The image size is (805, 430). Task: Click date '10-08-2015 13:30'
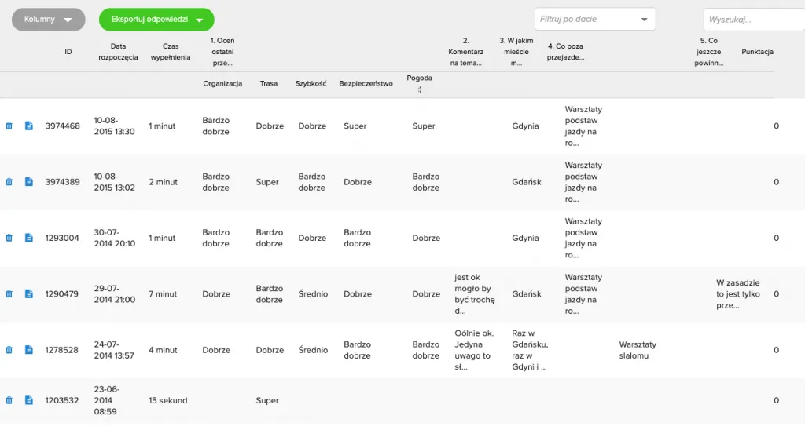[114, 126]
